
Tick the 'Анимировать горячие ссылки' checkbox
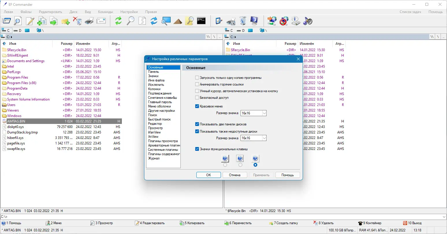coord(197,84)
